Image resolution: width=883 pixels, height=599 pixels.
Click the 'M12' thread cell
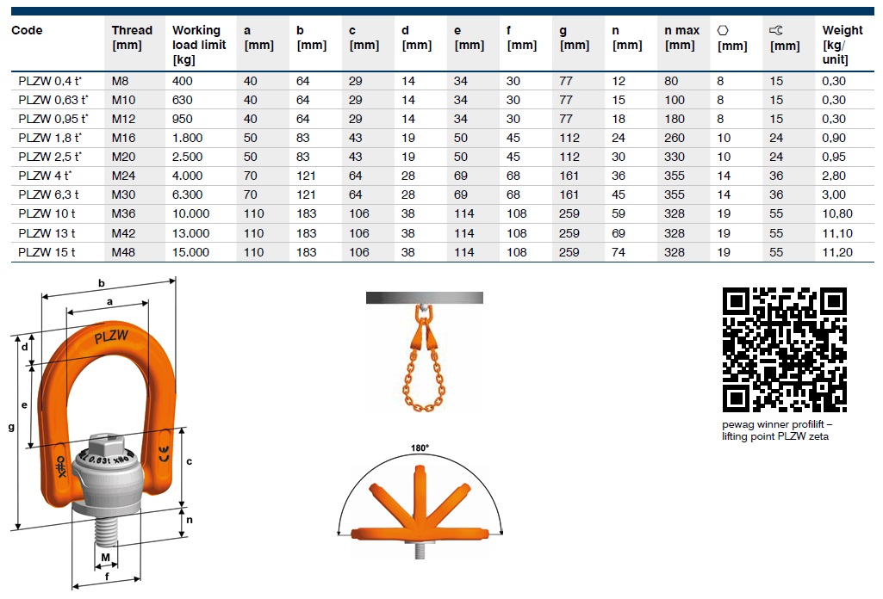coord(123,120)
